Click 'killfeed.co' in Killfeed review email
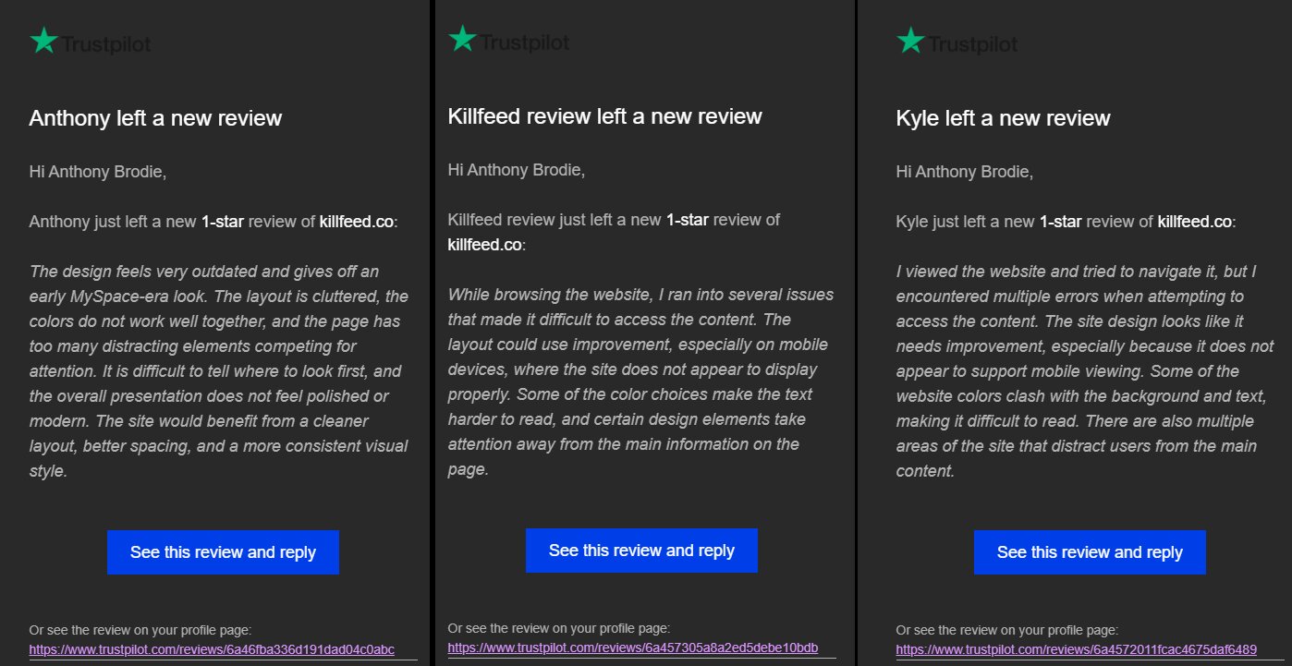 pyautogui.click(x=484, y=245)
